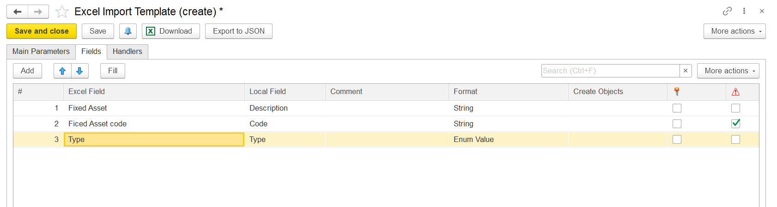Focus the Search (Ctrl+F) input box
777x207 pixels.
(x=610, y=71)
